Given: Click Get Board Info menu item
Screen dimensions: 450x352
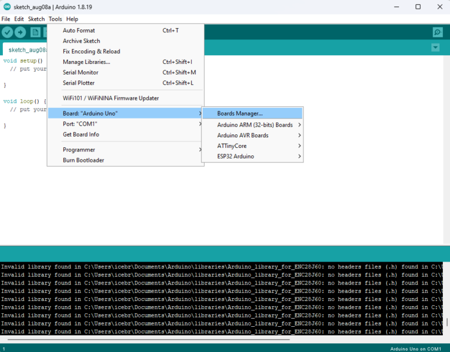Looking at the screenshot, I should (x=81, y=135).
